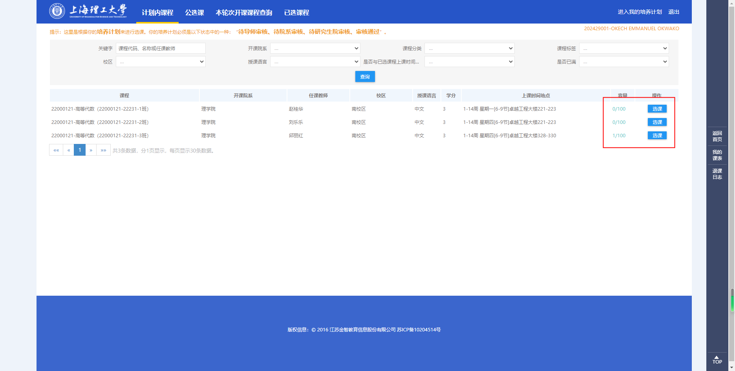This screenshot has width=735, height=371.
Task: Go to previous page « arrow
Action: pos(69,150)
